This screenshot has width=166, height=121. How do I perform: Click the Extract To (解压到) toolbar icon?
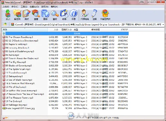pos(17,15)
